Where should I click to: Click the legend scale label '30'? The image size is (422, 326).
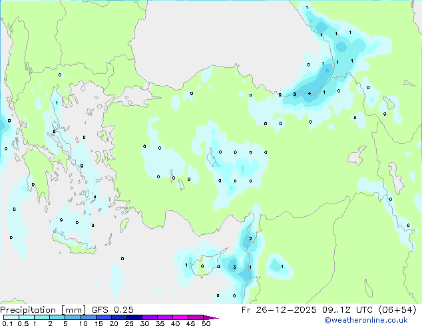pyautogui.click(x=144, y=323)
